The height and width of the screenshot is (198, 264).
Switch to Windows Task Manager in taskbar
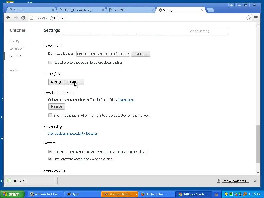(x=45, y=194)
